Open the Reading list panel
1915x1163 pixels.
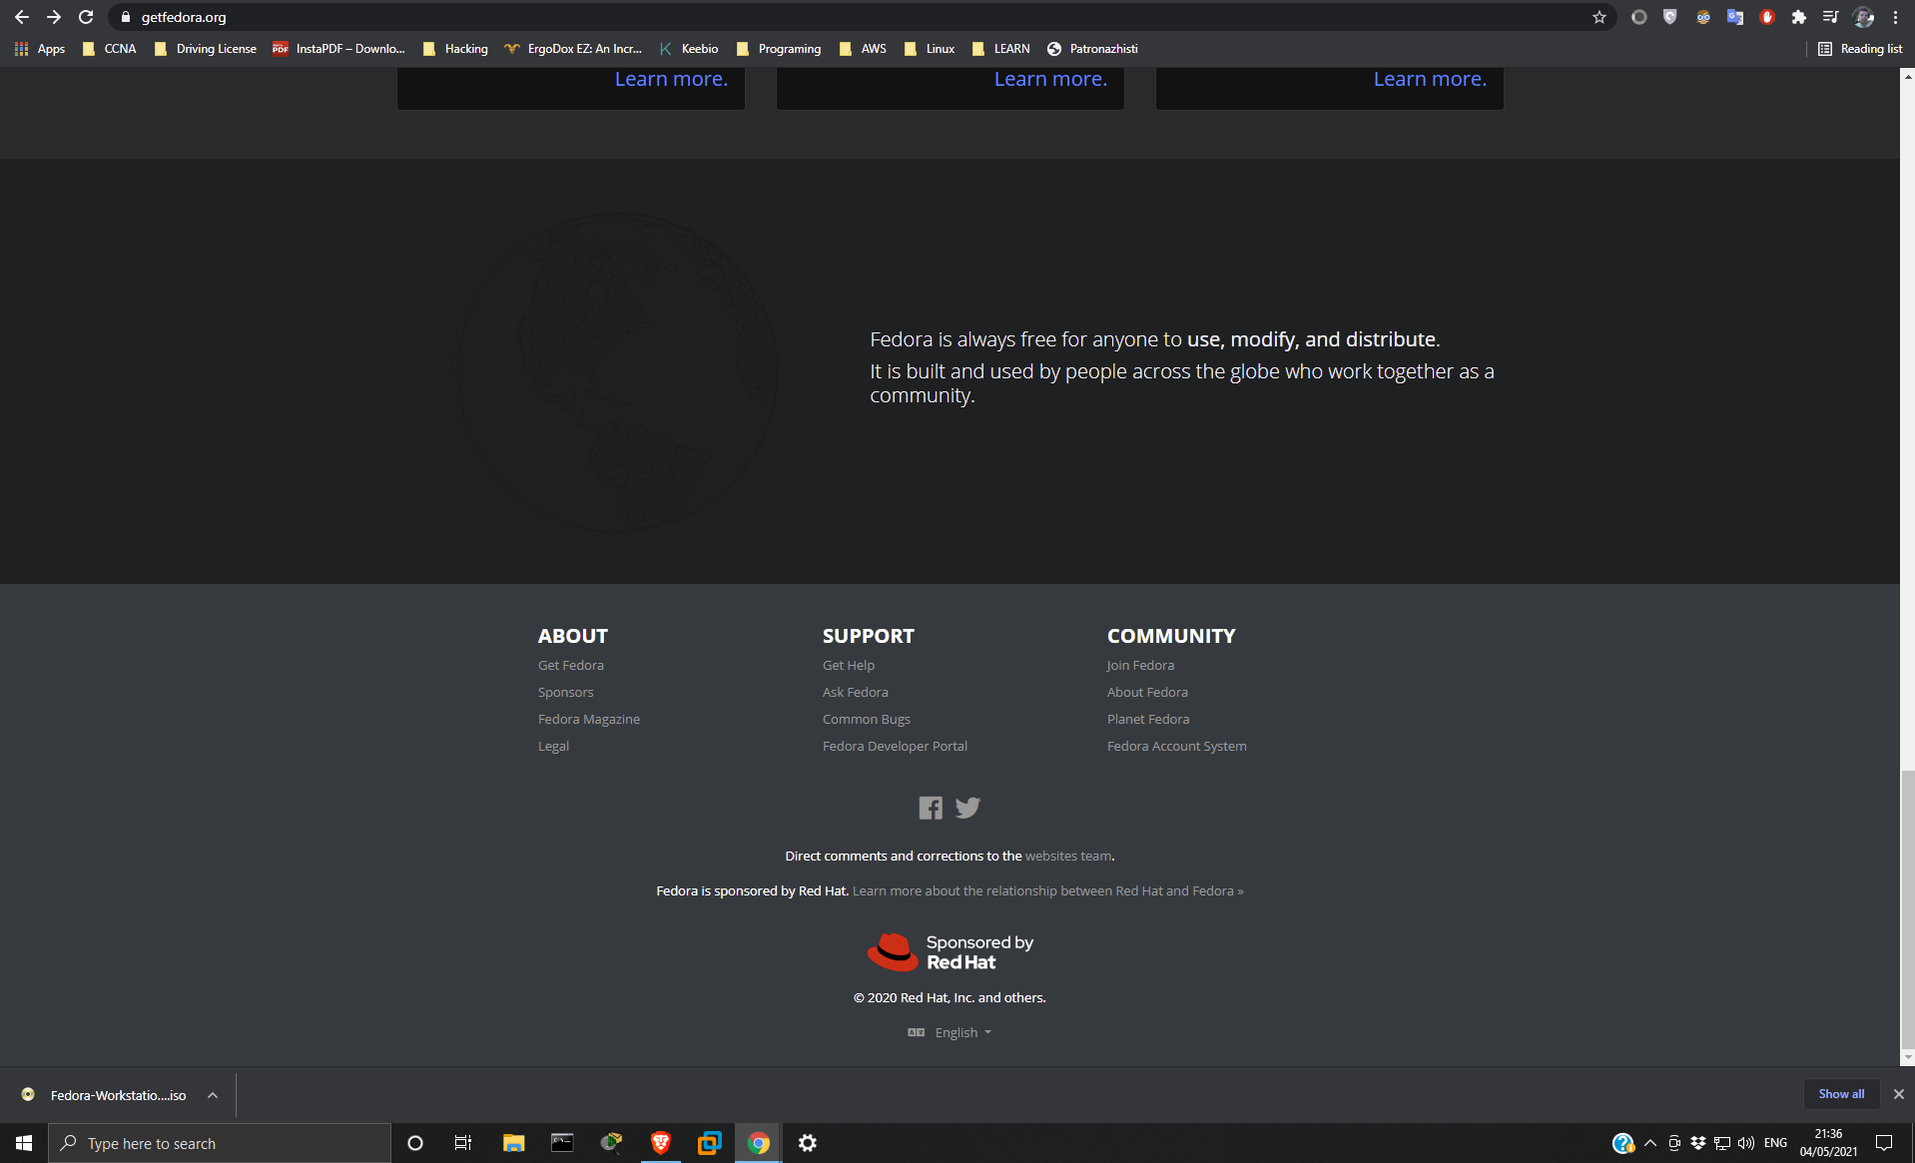(1860, 49)
